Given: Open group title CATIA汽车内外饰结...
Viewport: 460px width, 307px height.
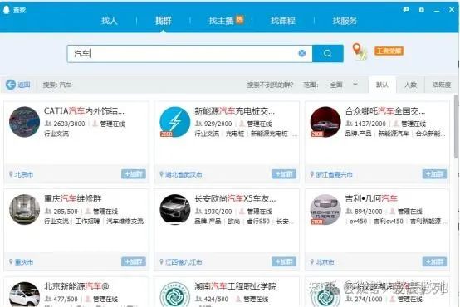Looking at the screenshot, I should click(x=84, y=111).
